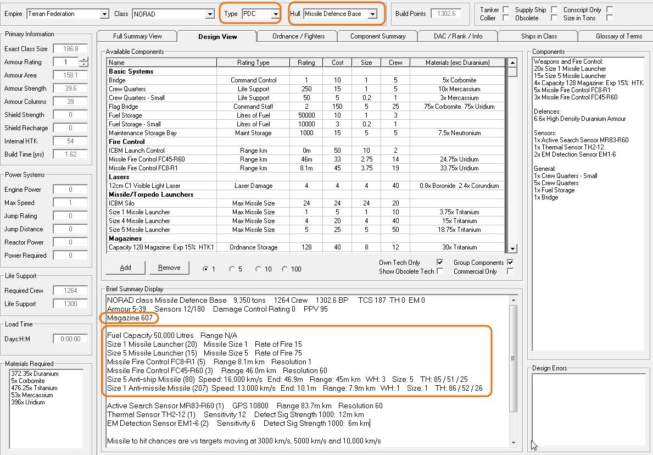Select Missile Fire Control FC45-R60 row
Screen dimensions: 653x455
306,159
